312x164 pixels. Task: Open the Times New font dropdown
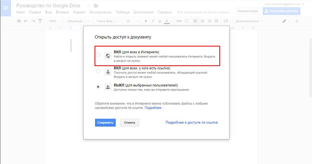pos(107,21)
